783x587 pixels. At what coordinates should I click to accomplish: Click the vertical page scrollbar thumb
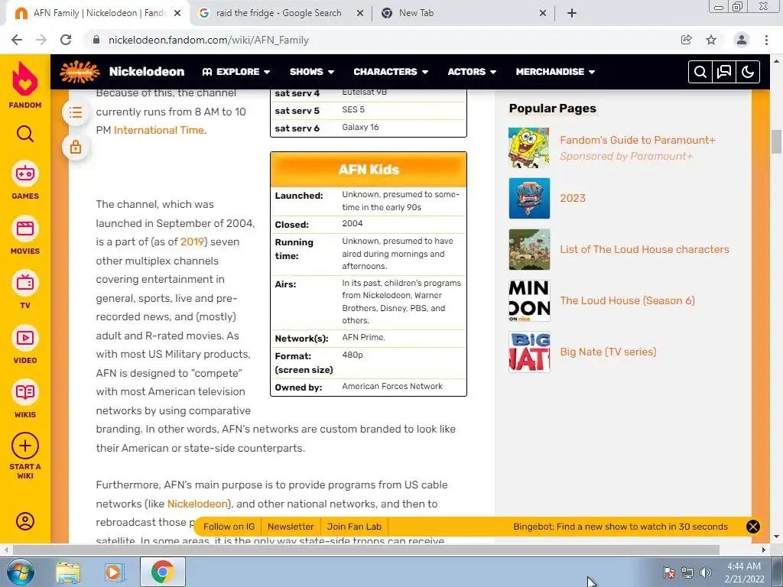[776, 141]
